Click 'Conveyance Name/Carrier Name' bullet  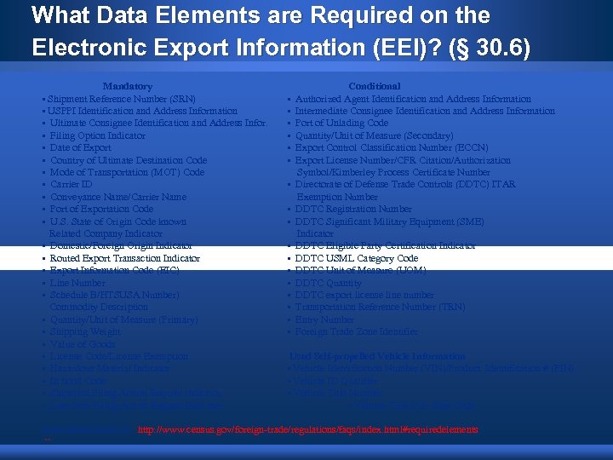click(x=118, y=197)
